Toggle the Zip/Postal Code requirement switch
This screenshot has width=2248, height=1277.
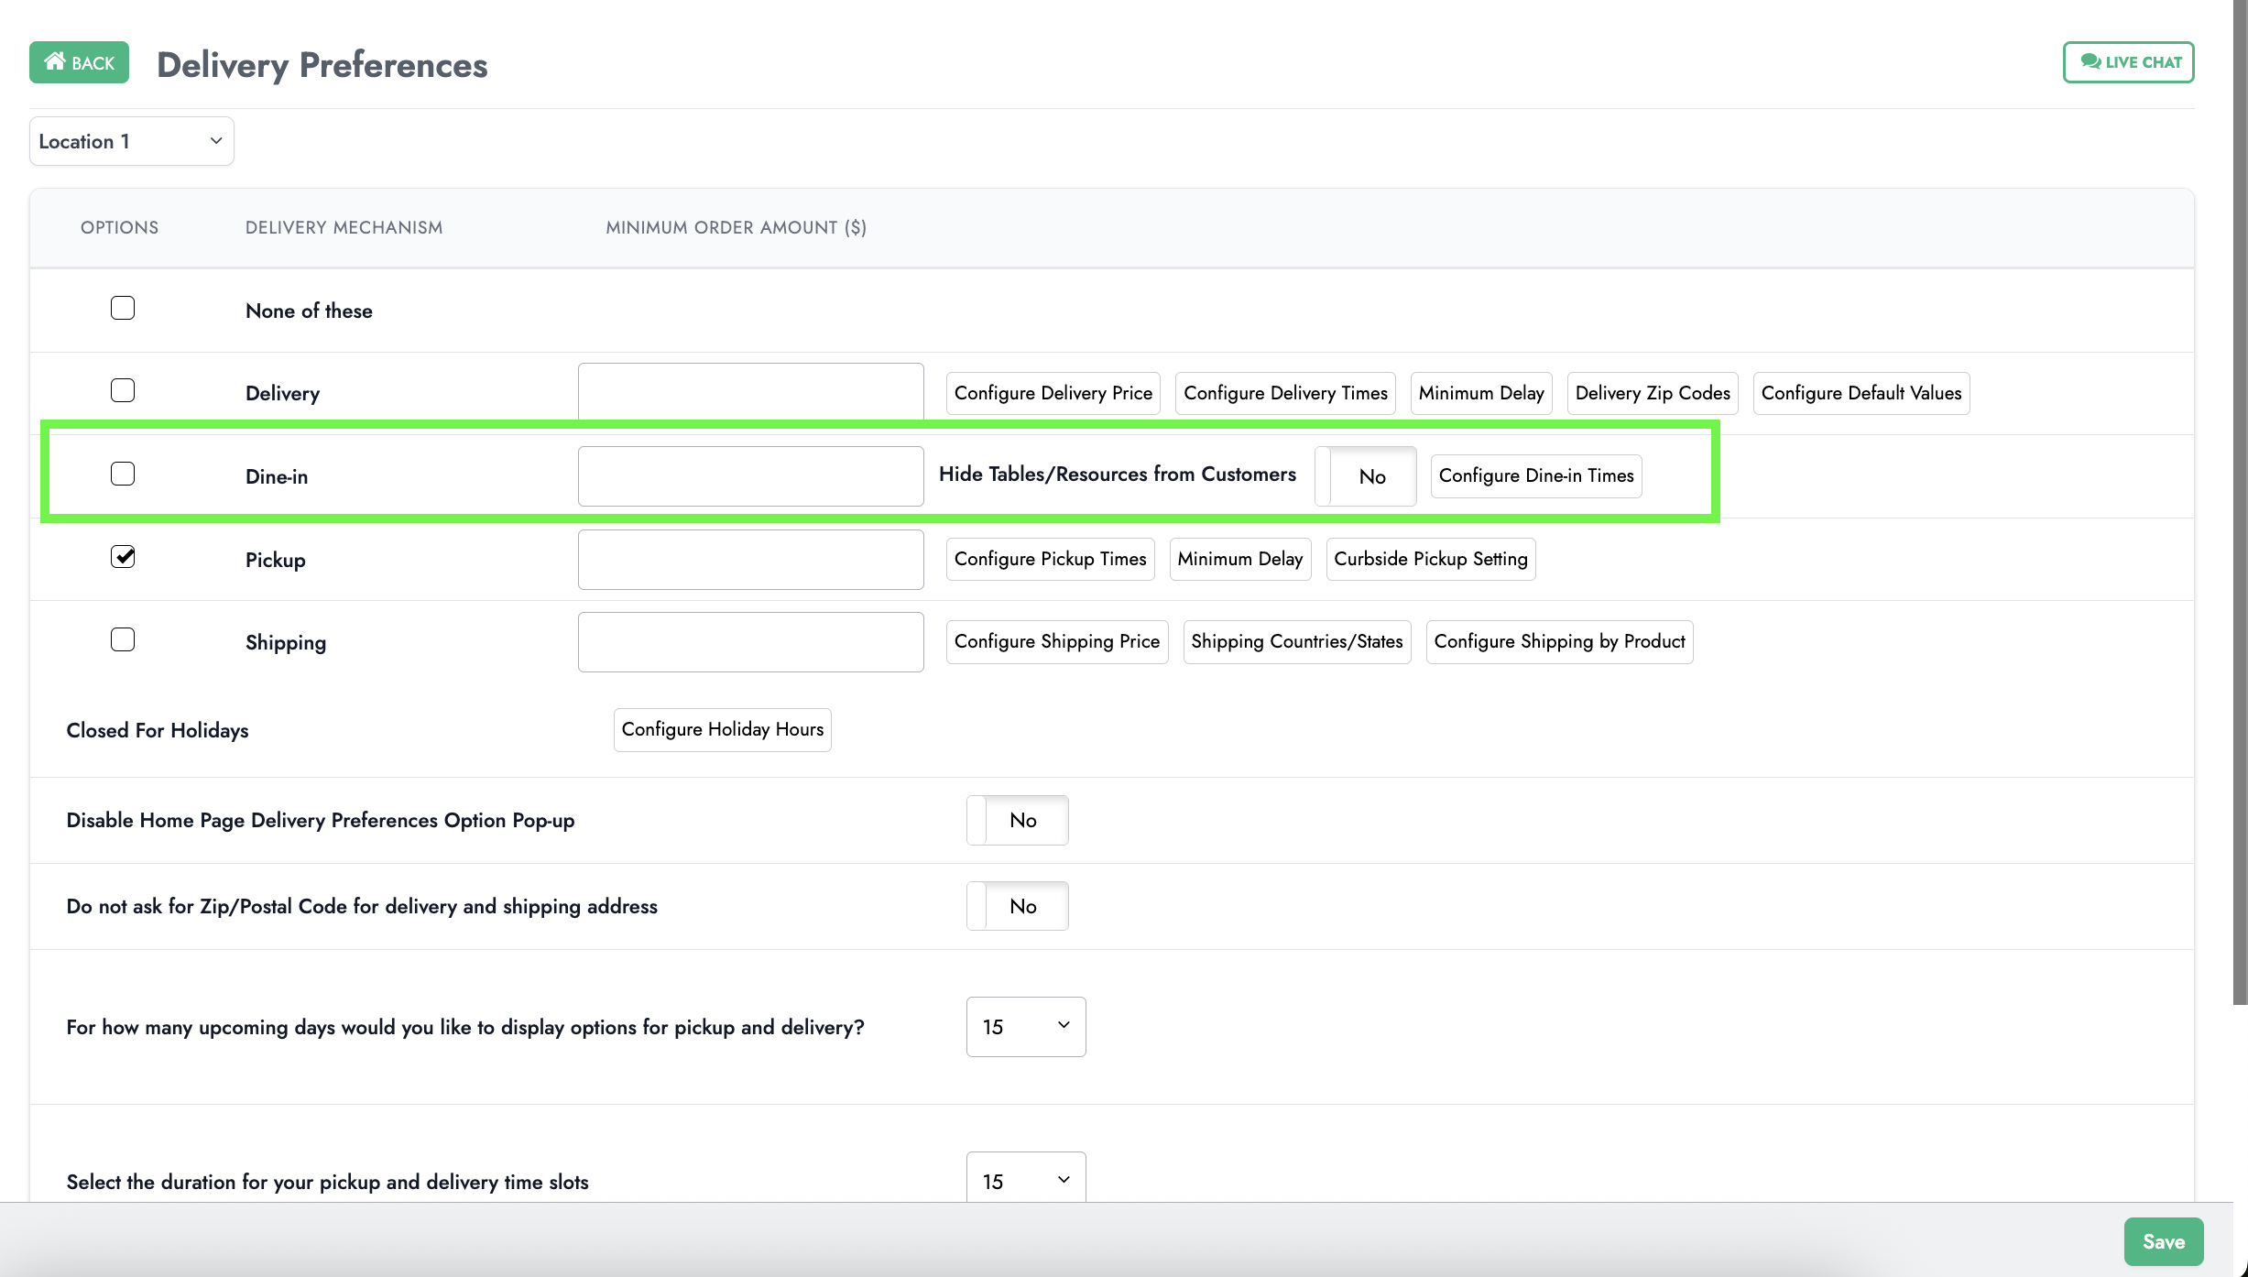1017,906
